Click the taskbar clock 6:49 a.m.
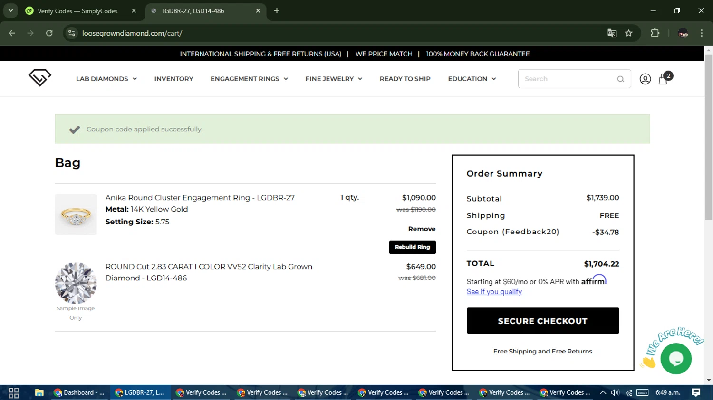 pyautogui.click(x=668, y=393)
